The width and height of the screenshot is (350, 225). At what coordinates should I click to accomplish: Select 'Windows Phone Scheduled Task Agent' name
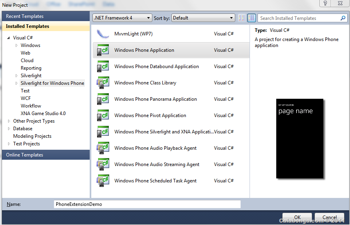tap(155, 181)
